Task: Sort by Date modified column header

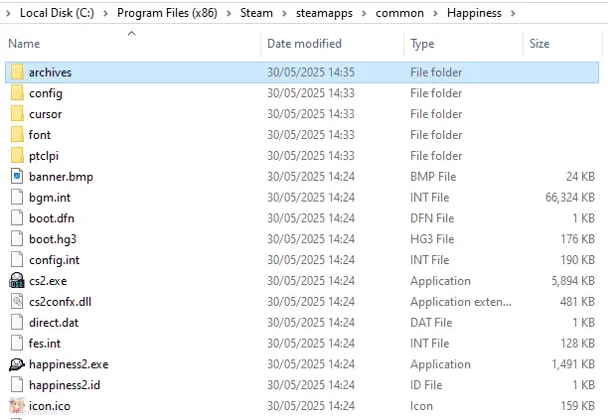Action: click(304, 44)
